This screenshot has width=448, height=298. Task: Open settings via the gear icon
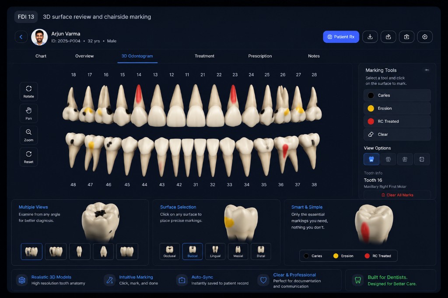tap(425, 37)
